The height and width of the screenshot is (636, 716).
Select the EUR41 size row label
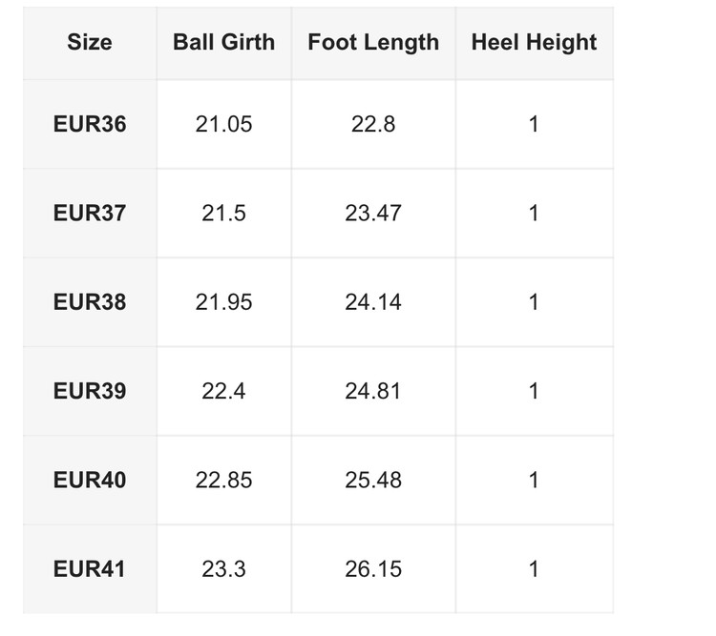[x=90, y=569]
